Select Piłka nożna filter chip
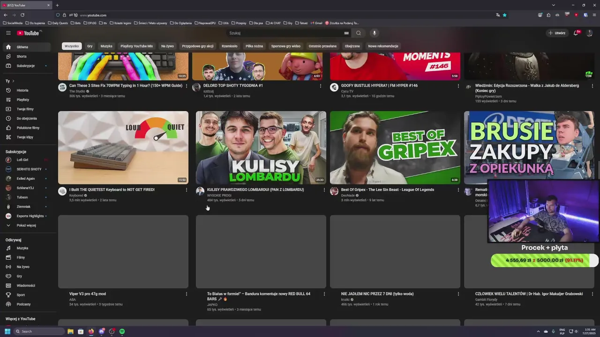 254,46
